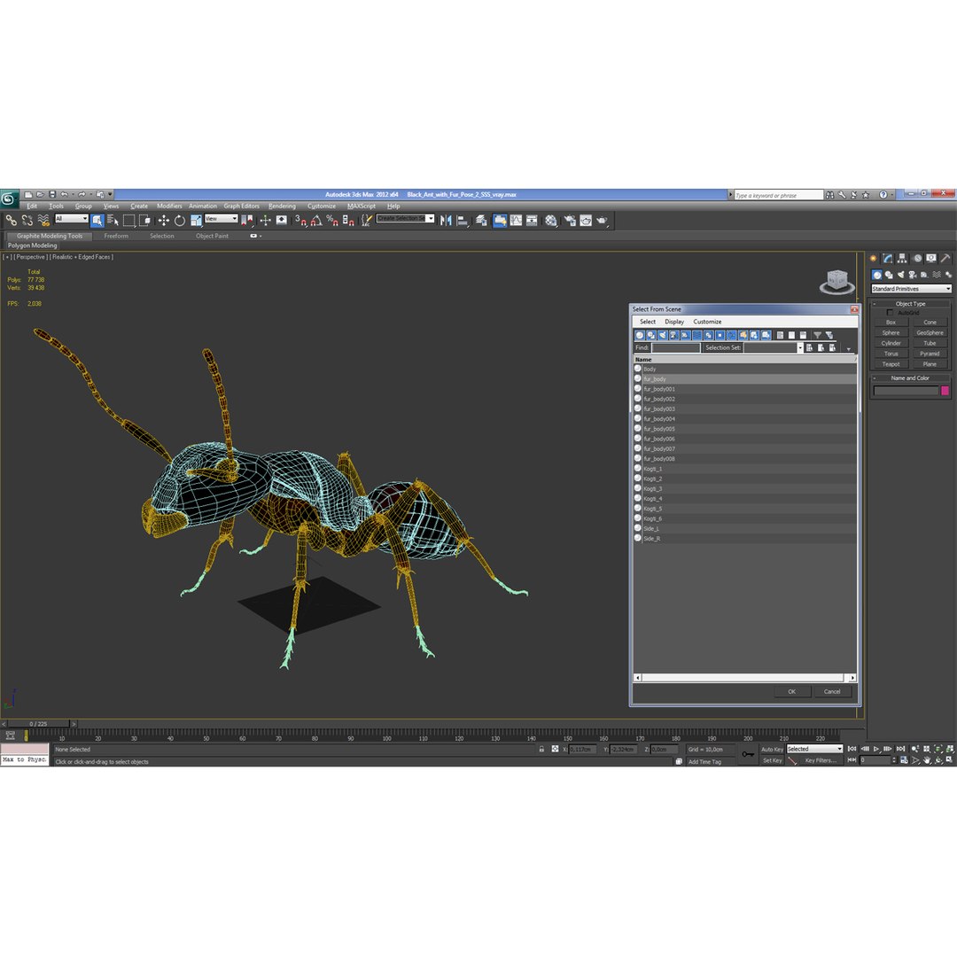
Task: Open the key mode Selected dropdown
Action: 815,749
